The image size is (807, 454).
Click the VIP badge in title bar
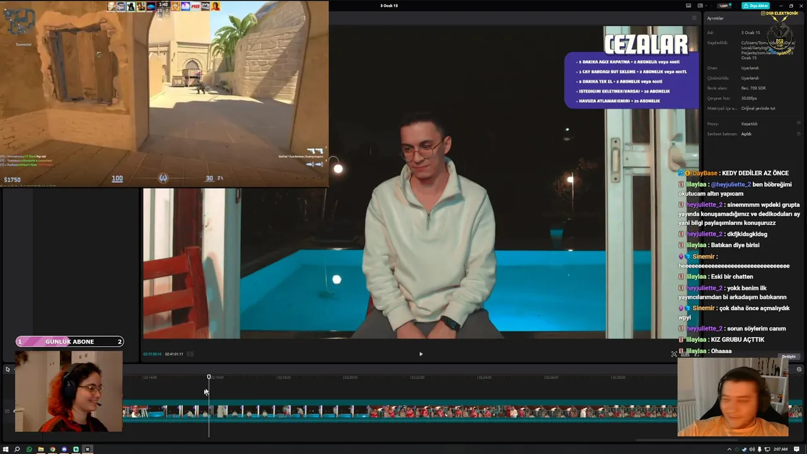[x=724, y=6]
